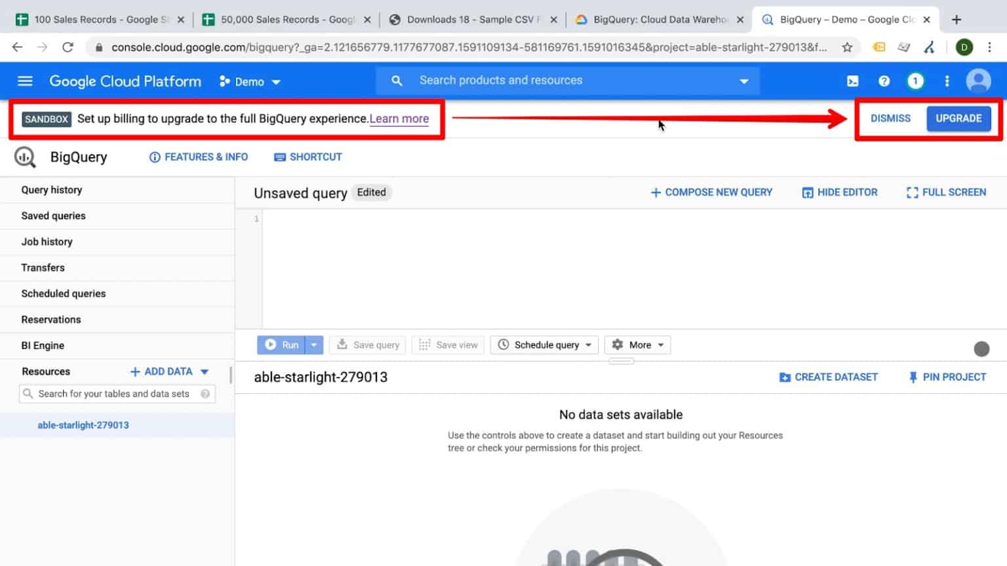Hide the query editor
The image size is (1007, 566).
pos(840,192)
